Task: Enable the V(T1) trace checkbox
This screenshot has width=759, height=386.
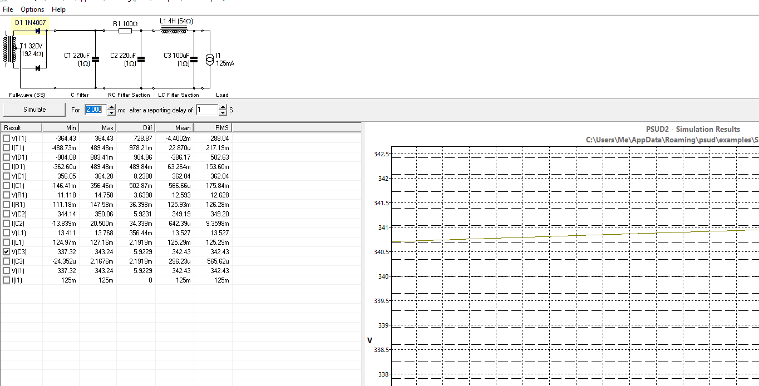Action: 7,138
